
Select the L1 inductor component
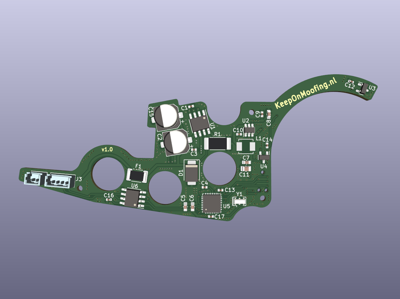pos(246,146)
